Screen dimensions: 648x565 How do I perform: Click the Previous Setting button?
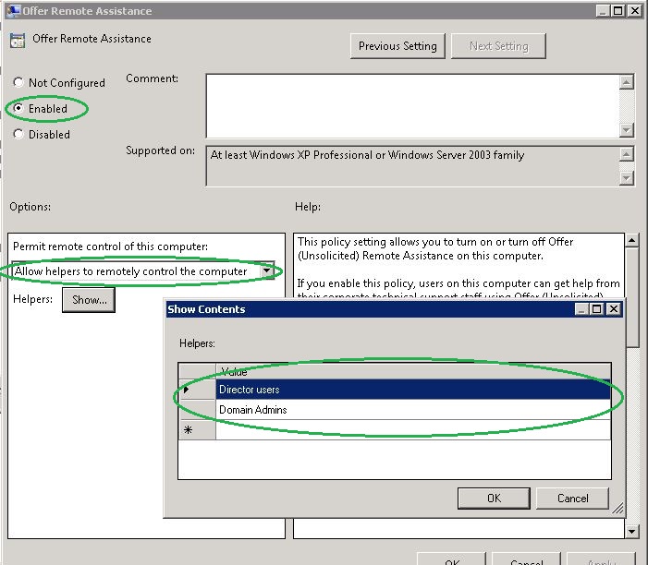tap(398, 46)
